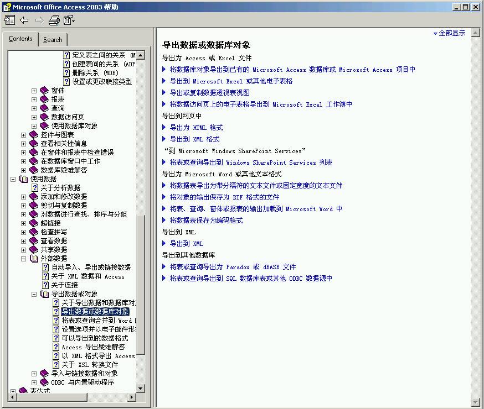Click the open book icon for 外部数据
Screen dimensions: 484x409
click(x=34, y=259)
